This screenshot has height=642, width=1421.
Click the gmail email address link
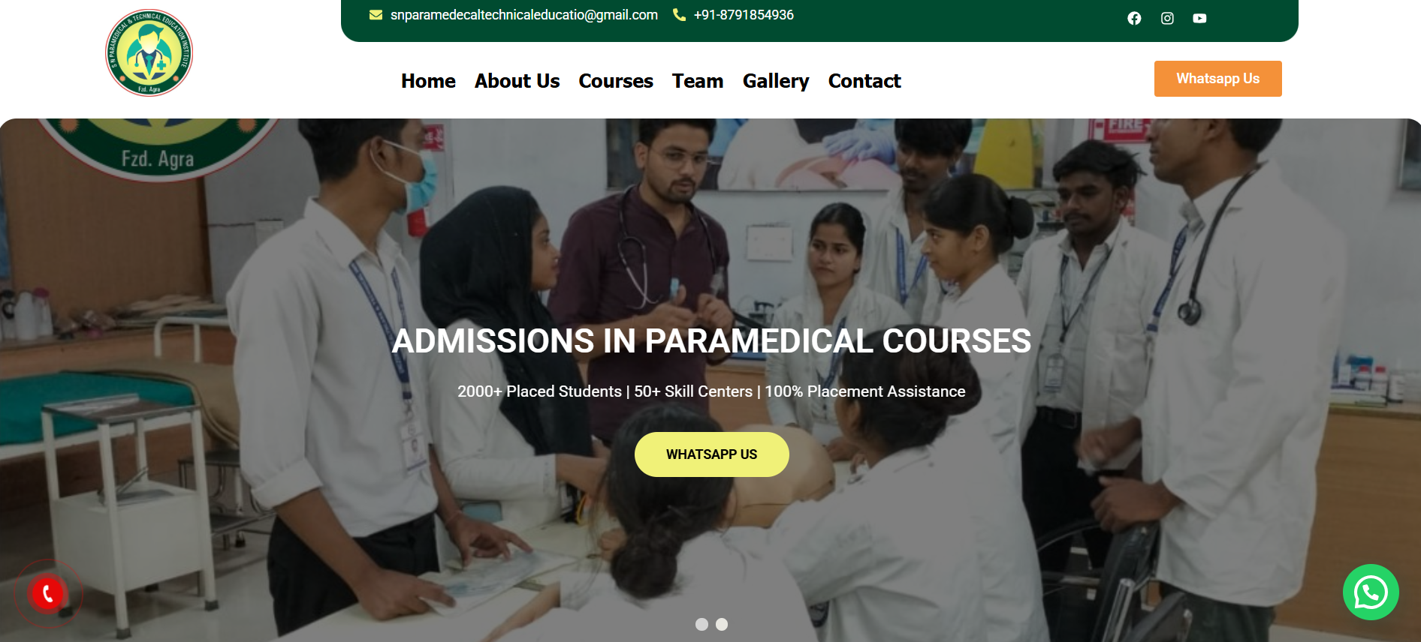pyautogui.click(x=524, y=15)
